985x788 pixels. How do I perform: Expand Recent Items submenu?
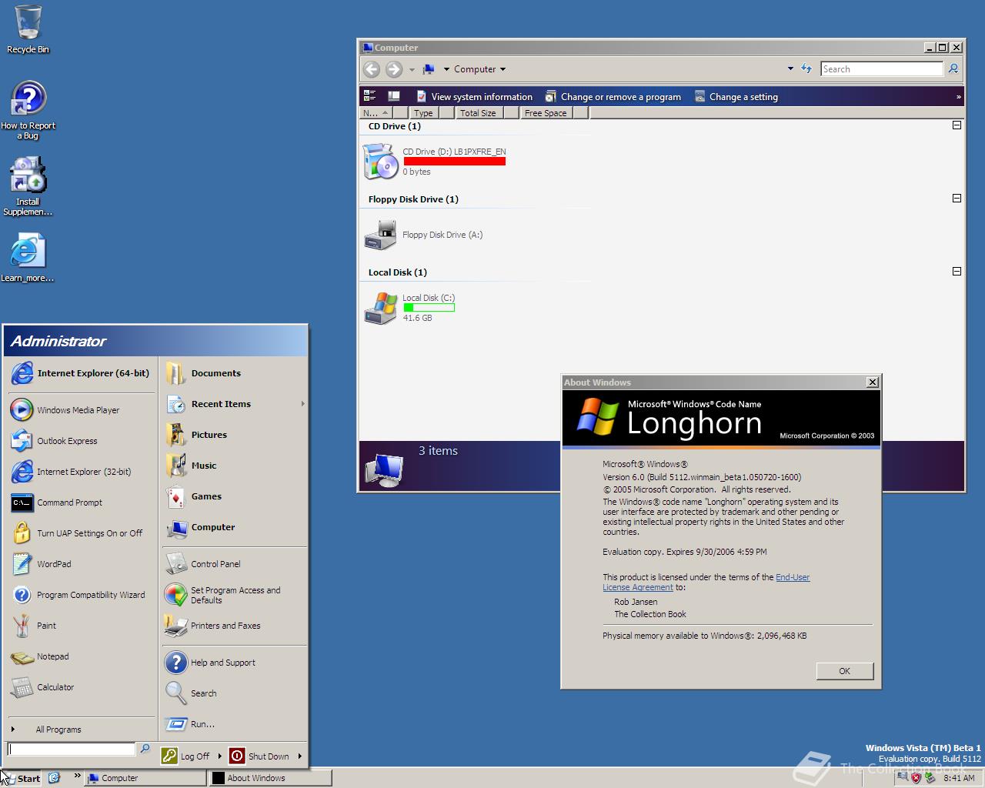(x=235, y=404)
